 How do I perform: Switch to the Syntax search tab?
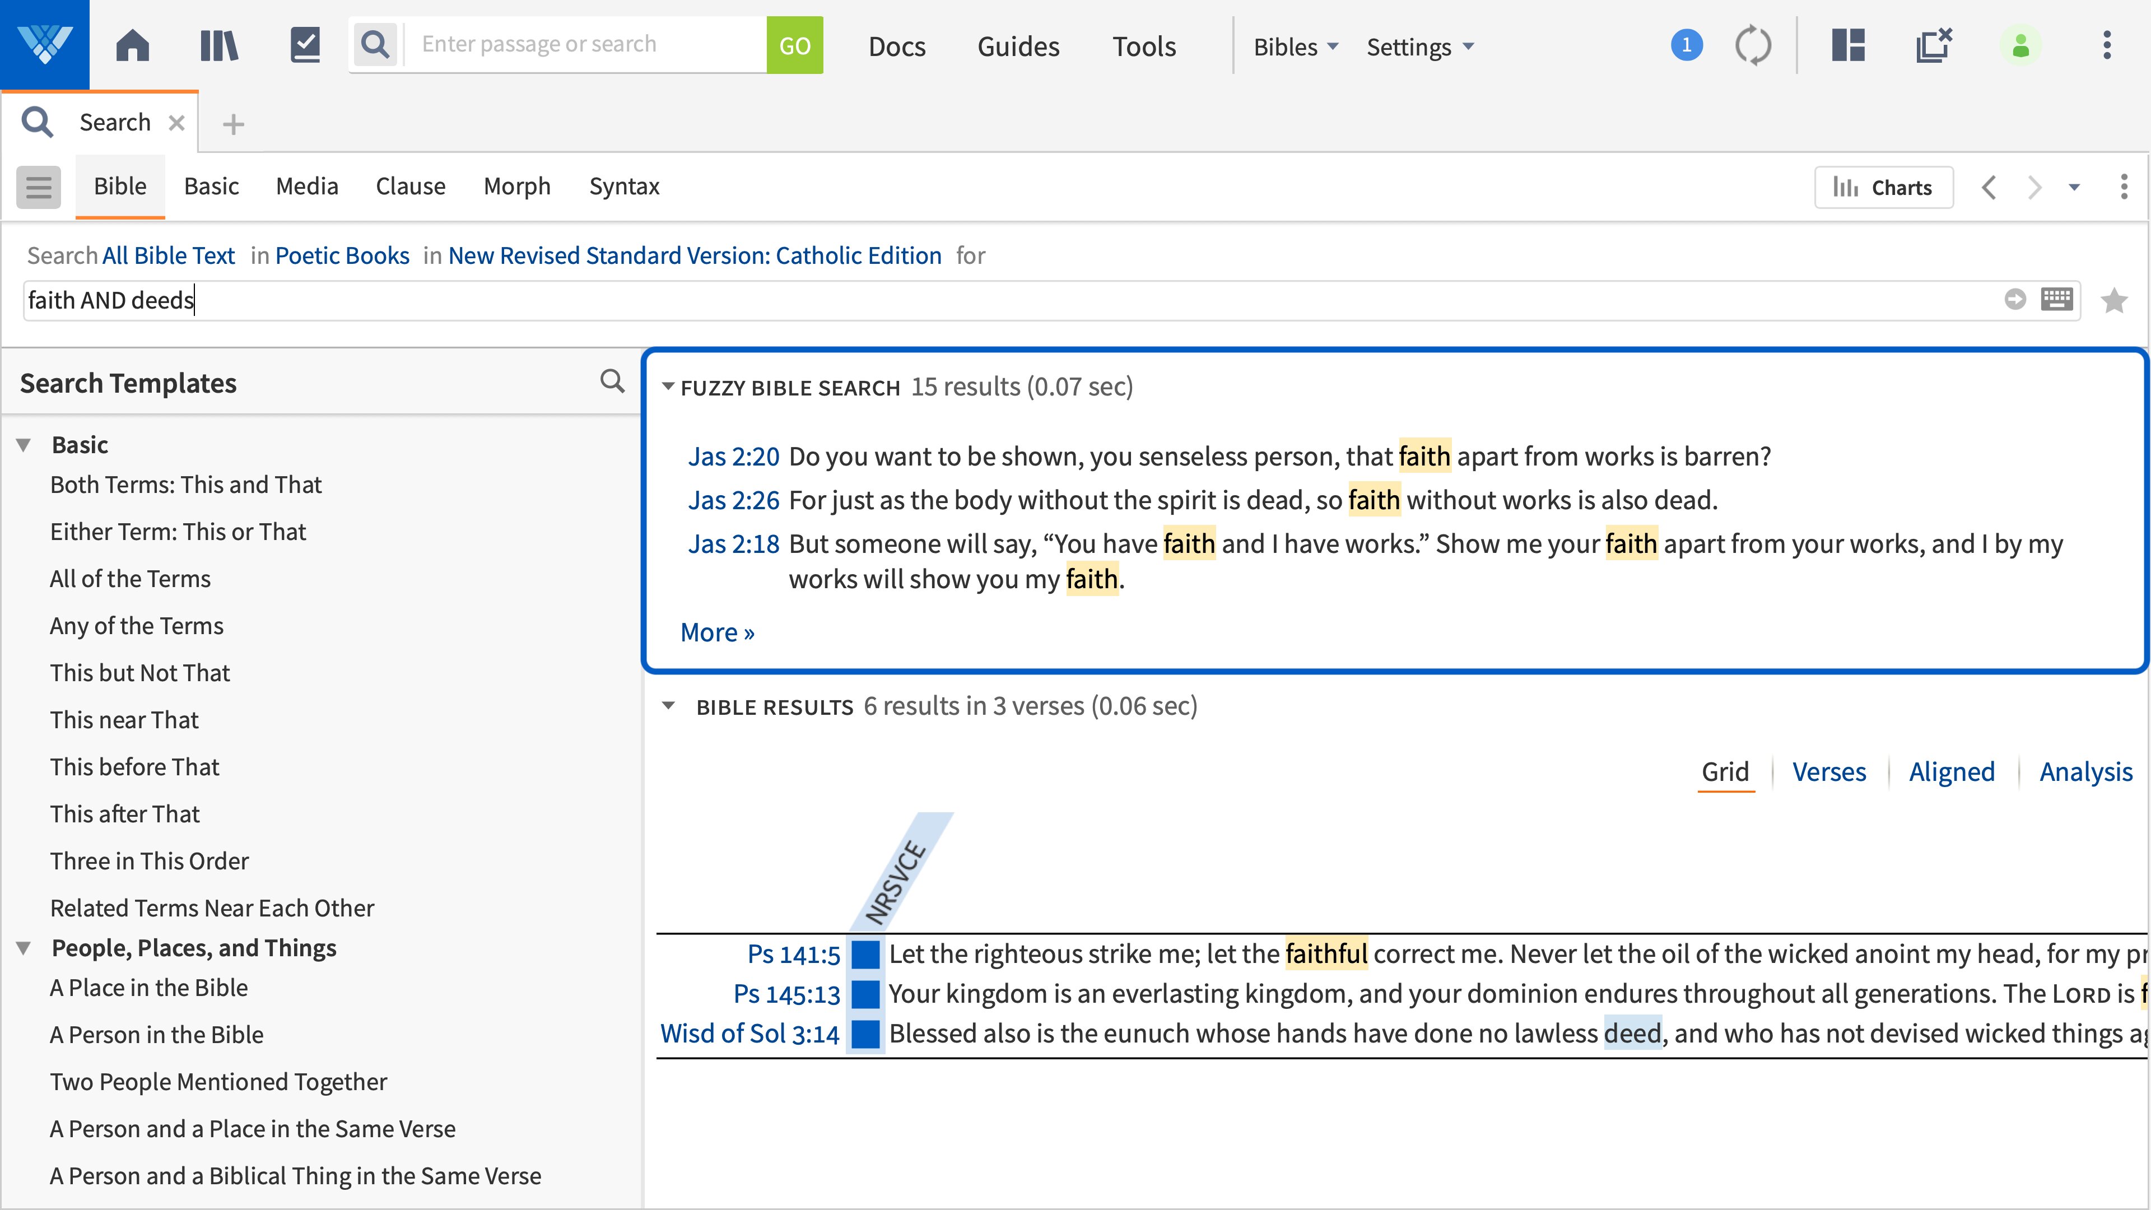pos(624,186)
